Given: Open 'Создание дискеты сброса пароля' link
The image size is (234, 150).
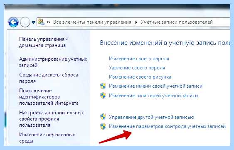Looking at the screenshot, I should point(49,78).
